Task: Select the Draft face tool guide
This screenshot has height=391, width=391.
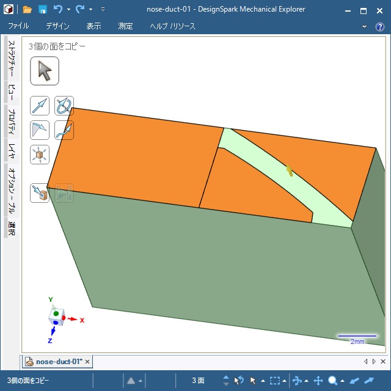Action: click(x=40, y=130)
